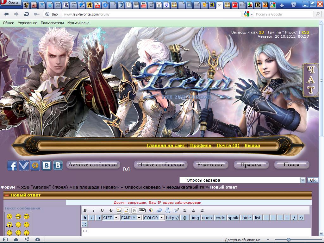324x243 pixels.
Task: Click the quote BB-code button
Action: [208, 218]
